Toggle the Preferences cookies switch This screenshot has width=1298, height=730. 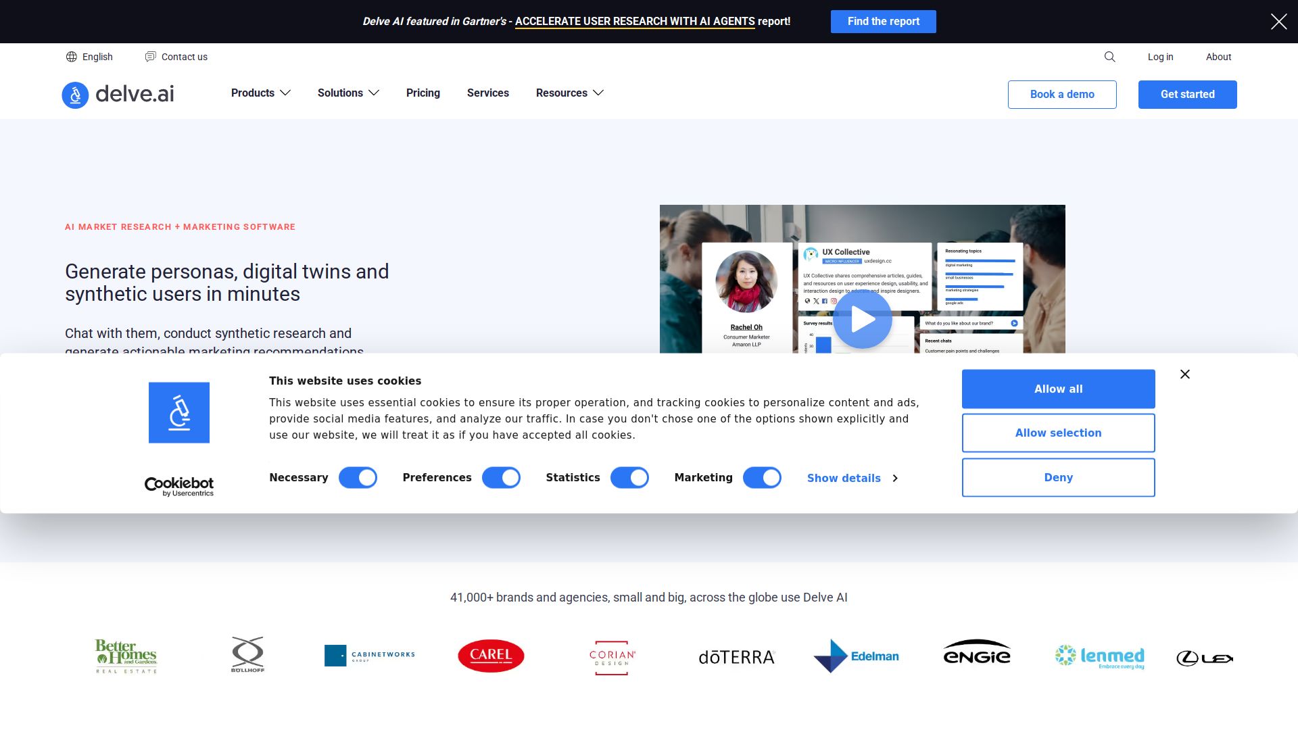tap(501, 478)
